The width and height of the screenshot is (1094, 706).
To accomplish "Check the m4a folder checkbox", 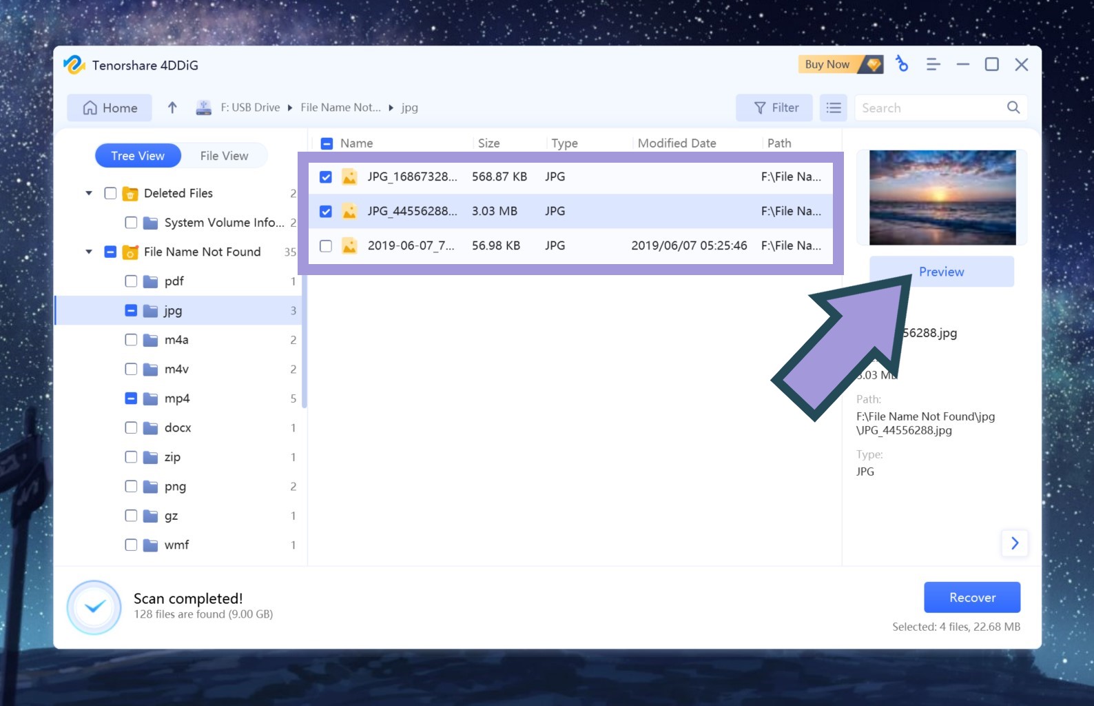I will [x=131, y=340].
